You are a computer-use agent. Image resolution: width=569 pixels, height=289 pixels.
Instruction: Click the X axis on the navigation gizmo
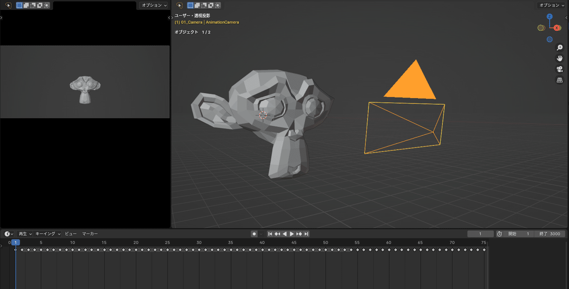coord(557,27)
